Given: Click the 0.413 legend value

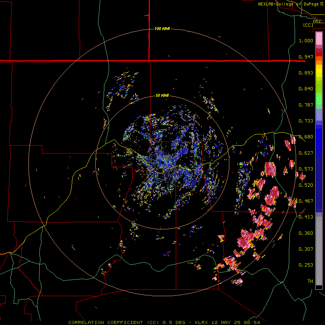Looking at the screenshot, I should pos(306,217).
